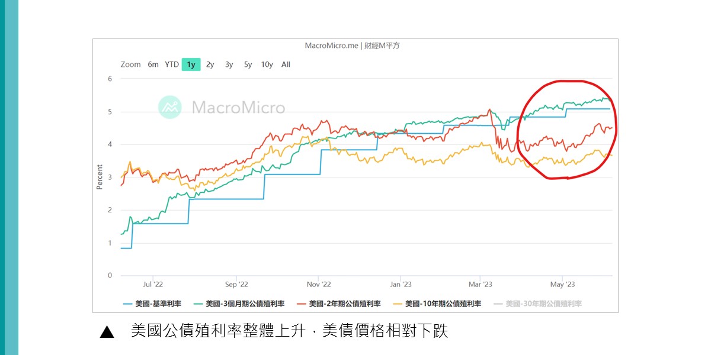Switch zoom range to 3y
Viewport: 711px width, 355px height.
(x=229, y=64)
